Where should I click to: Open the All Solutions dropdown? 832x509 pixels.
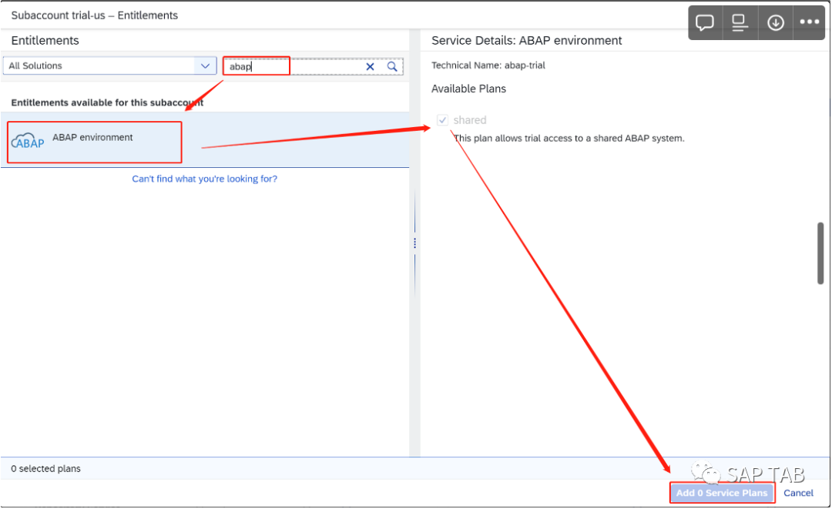tap(110, 65)
